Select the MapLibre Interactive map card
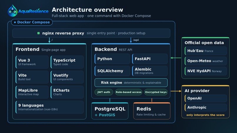Viewport: 237px width, 133px height. point(32,92)
